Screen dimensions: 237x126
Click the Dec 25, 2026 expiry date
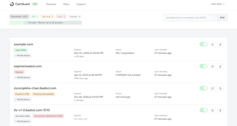tap(89, 53)
